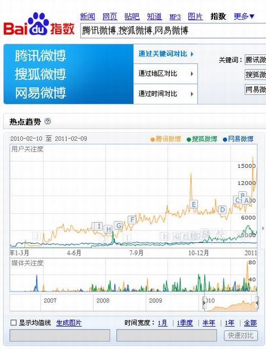Screen dimensions: 266x349
Task: Switch to the 贴吧 tab
Action: 132,16
